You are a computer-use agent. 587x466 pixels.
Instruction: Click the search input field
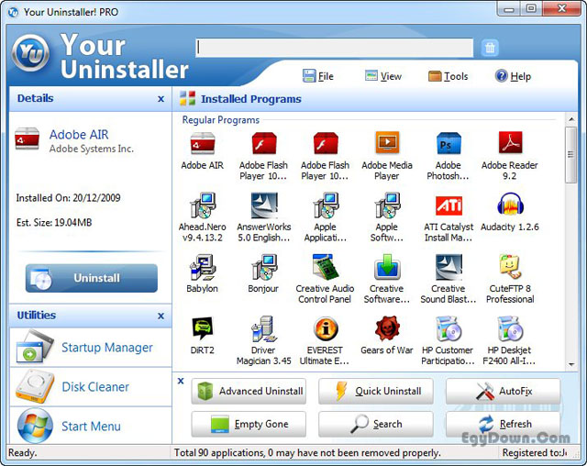pos(334,48)
